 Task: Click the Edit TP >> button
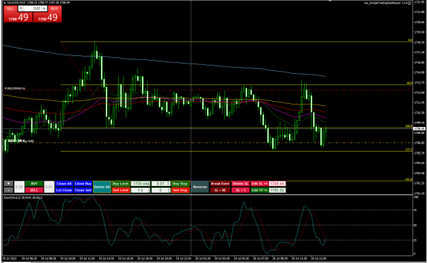260,190
